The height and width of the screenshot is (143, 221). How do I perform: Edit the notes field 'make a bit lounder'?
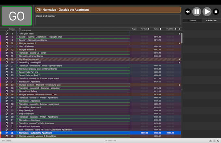(108, 19)
